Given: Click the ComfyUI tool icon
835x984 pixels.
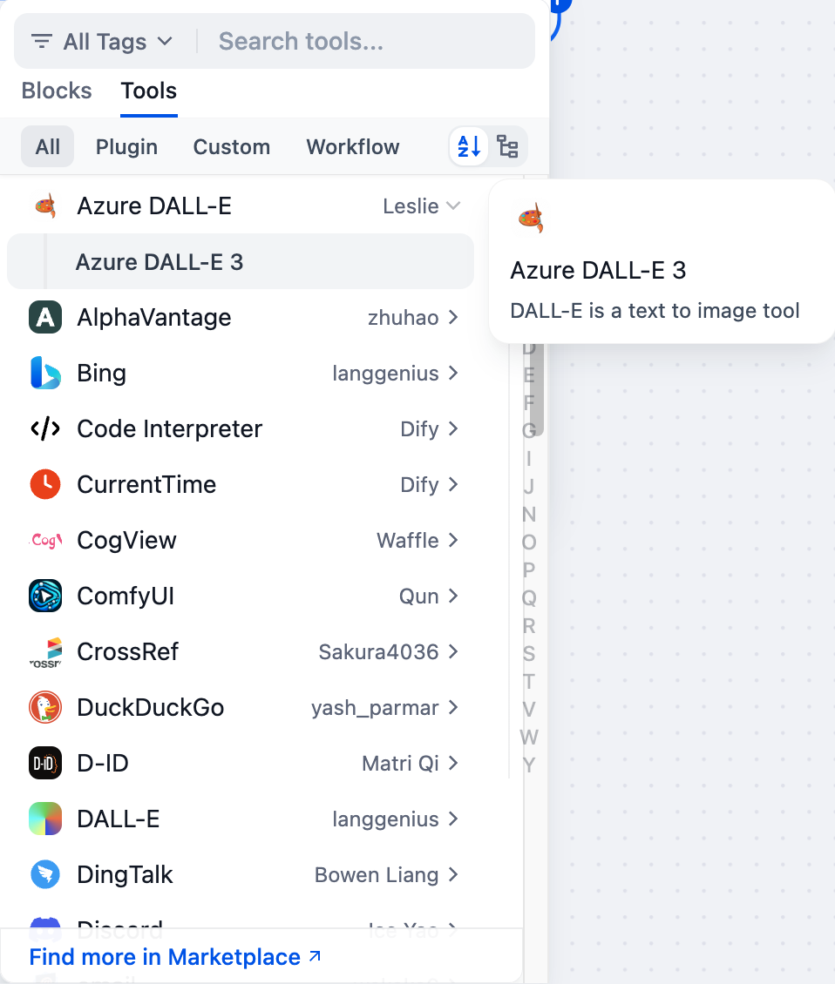Looking at the screenshot, I should click(x=44, y=596).
